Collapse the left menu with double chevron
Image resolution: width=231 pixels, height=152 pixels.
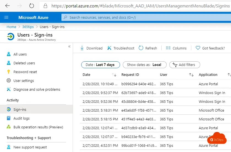coord(69,46)
